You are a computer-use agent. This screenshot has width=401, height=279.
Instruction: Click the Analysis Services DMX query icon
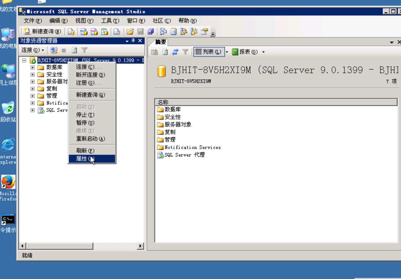pos(94,31)
